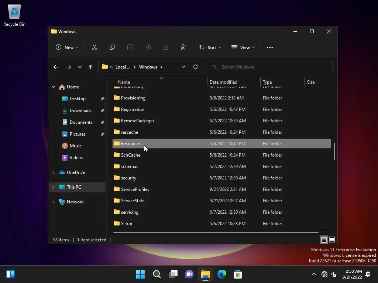Viewport: 378px width, 283px height.
Task: Select Desktop in navigation pane
Action: click(x=77, y=99)
